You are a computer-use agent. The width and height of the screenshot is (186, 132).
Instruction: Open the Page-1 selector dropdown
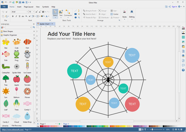coord(56,124)
